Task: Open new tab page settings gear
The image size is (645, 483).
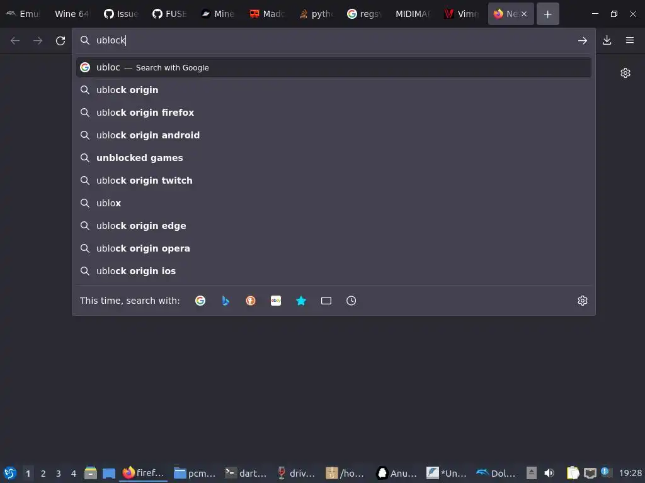Action: click(625, 73)
